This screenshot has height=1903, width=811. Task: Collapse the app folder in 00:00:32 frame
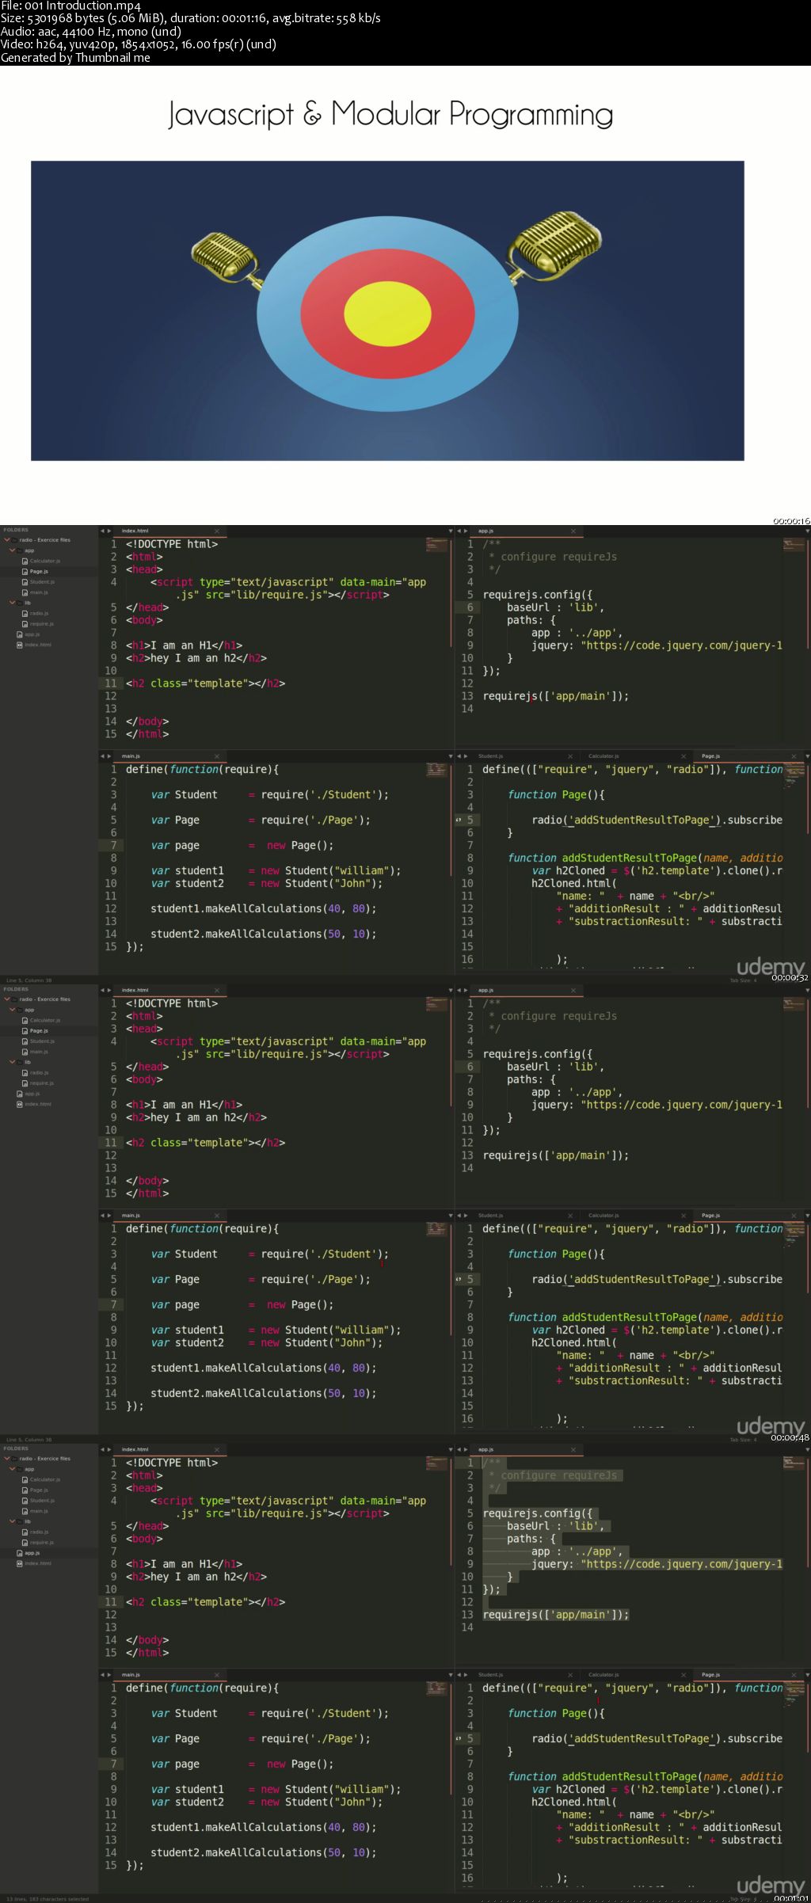13,550
